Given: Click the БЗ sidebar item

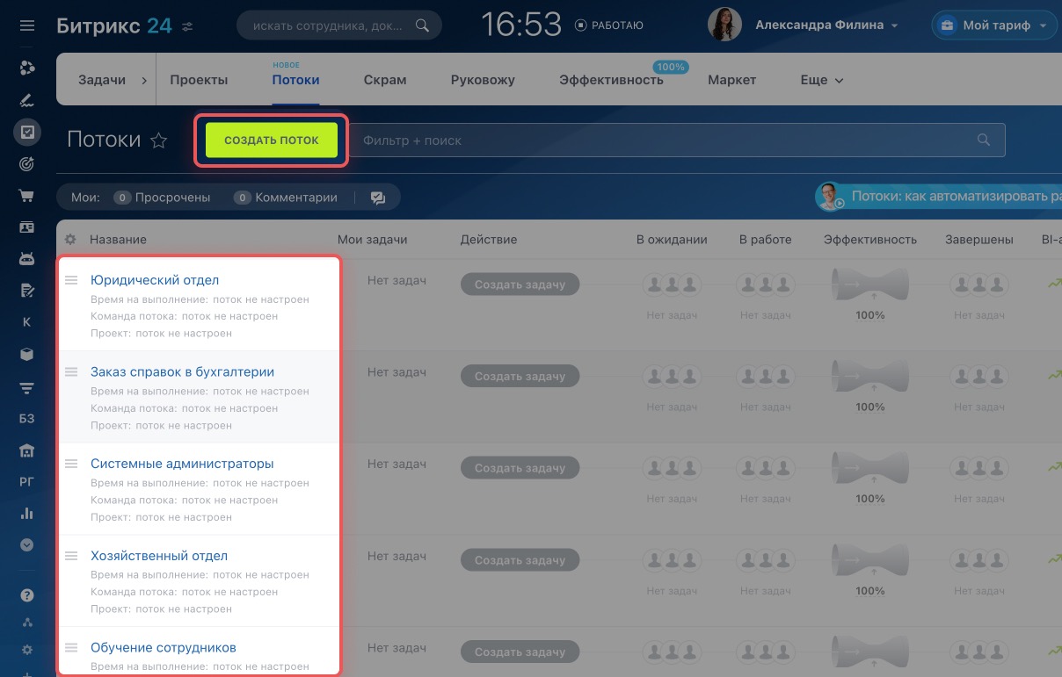Looking at the screenshot, I should point(27,419).
